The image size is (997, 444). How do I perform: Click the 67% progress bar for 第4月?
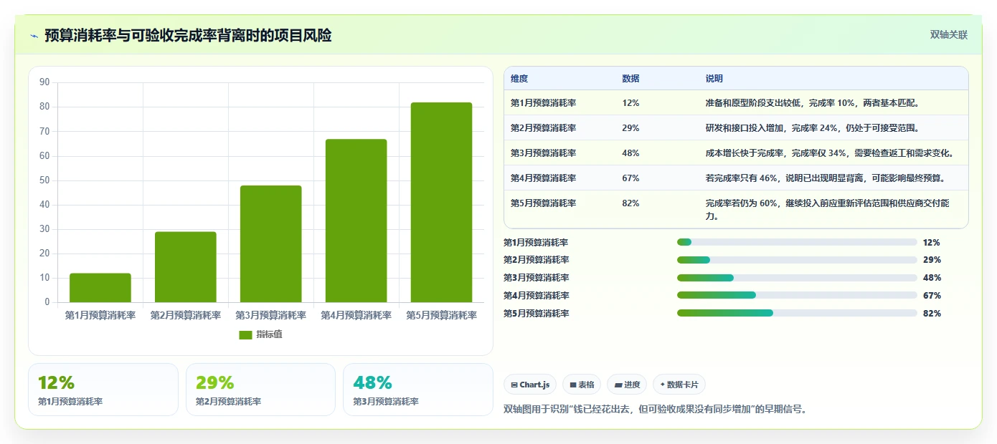coord(797,295)
